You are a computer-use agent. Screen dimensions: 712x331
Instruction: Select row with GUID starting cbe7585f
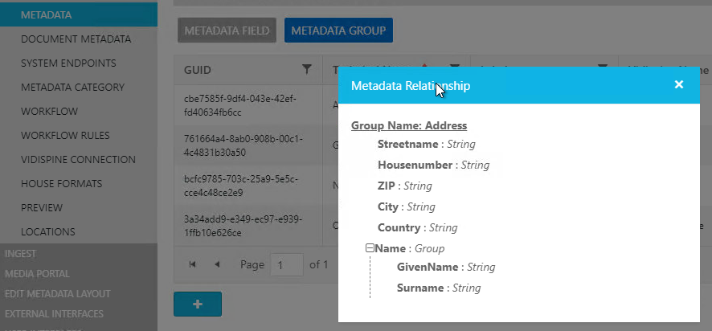pyautogui.click(x=241, y=105)
